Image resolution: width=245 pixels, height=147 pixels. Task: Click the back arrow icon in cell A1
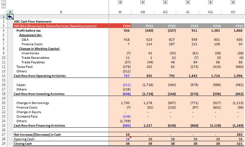[x=10, y=16]
